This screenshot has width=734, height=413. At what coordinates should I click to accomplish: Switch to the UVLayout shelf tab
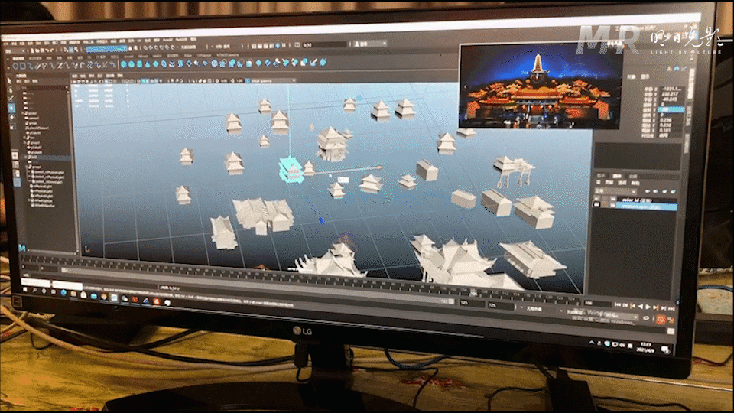(203, 55)
